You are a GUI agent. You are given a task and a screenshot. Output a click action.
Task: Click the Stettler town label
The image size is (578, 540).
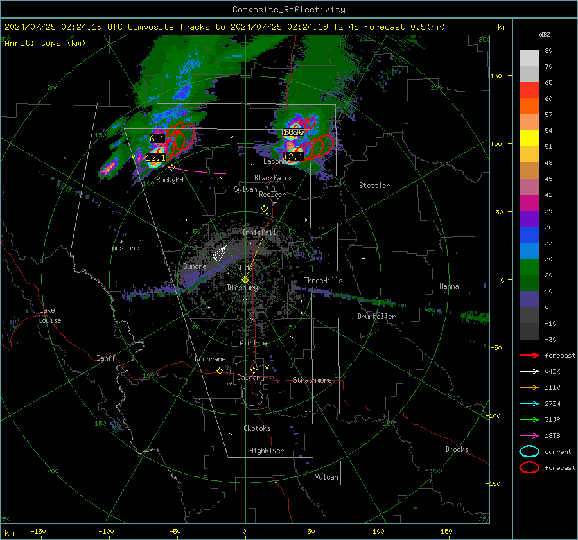374,186
